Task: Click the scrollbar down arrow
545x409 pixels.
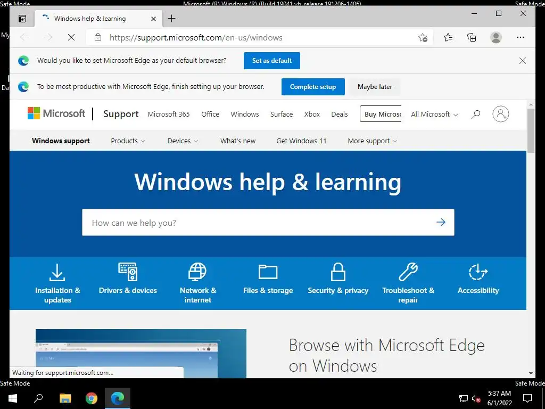Action: point(531,373)
